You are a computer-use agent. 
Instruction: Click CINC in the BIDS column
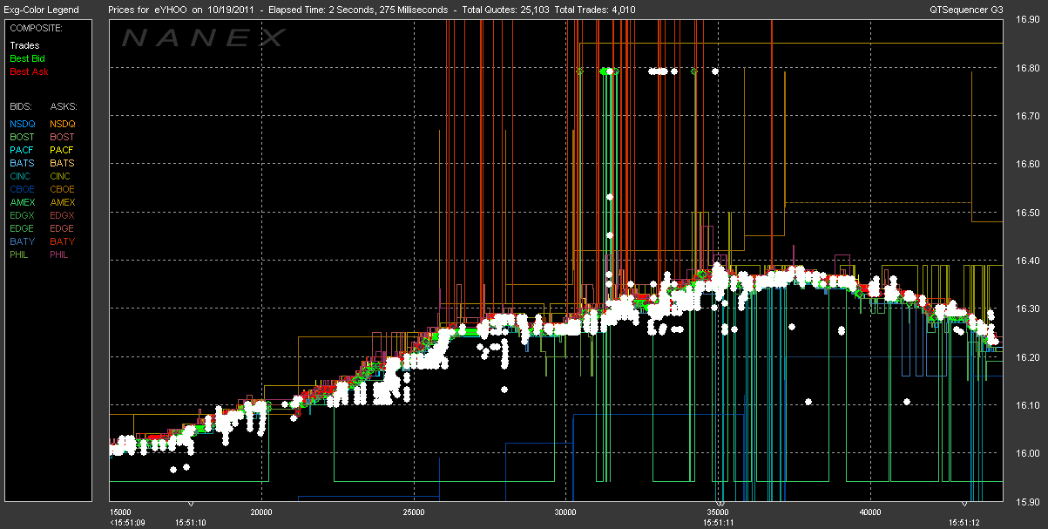[x=21, y=176]
